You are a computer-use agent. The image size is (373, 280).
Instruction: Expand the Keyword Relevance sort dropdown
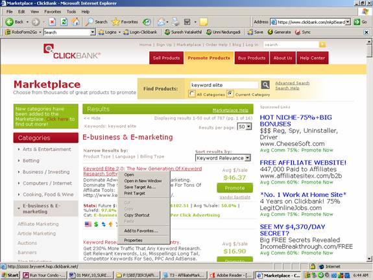[x=223, y=158]
